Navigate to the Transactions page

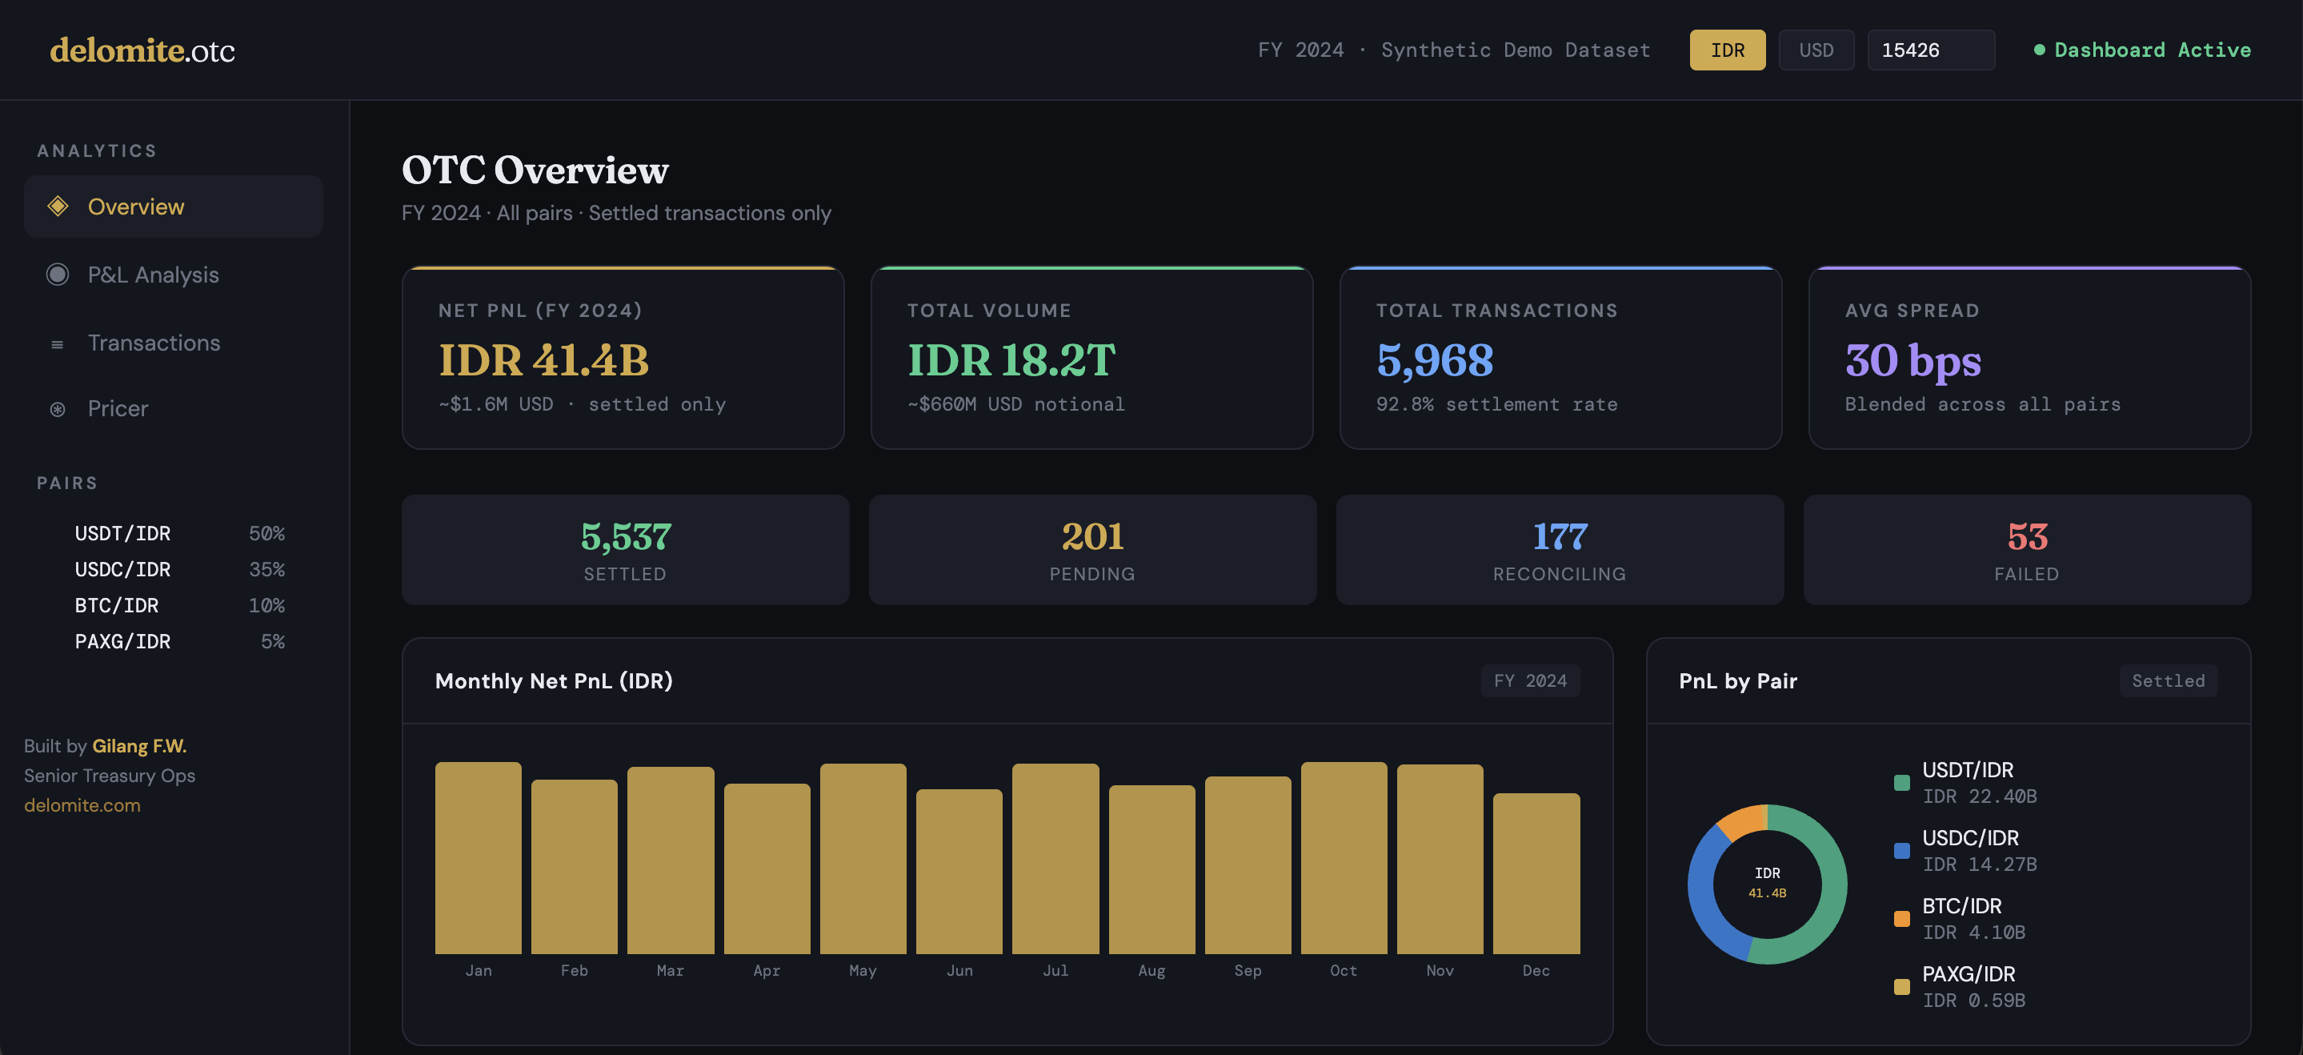coord(154,343)
